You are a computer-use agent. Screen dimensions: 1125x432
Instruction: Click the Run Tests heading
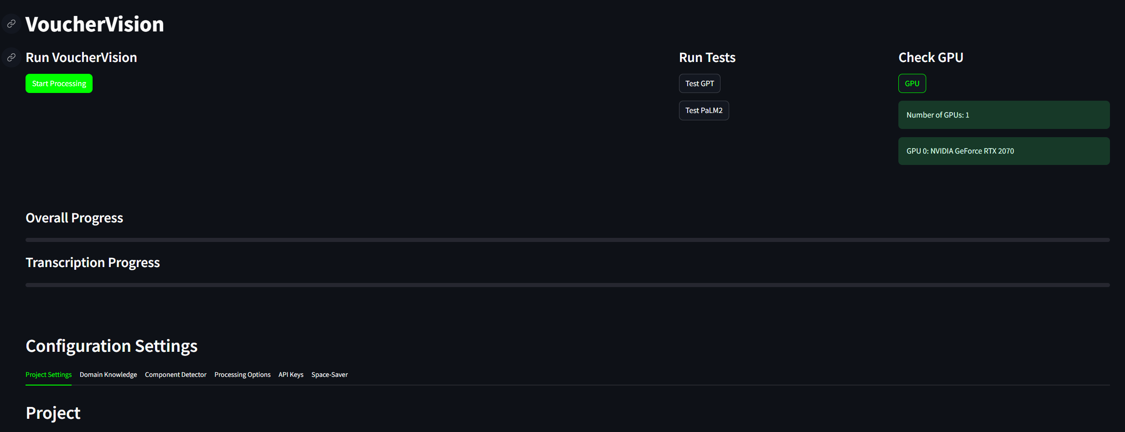pos(707,57)
